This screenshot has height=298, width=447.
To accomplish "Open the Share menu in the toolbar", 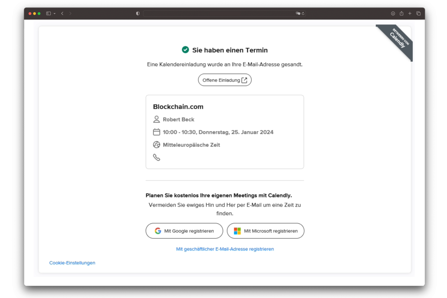I will (402, 13).
